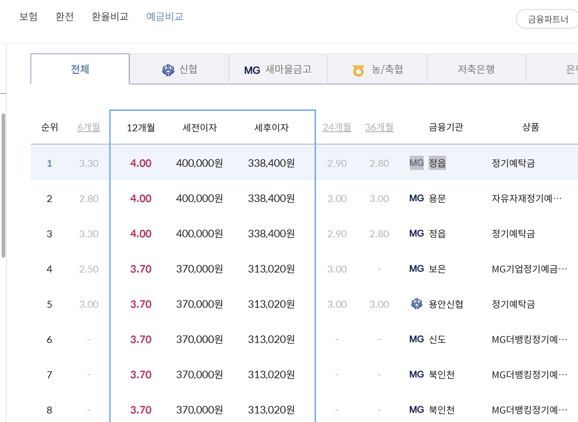578x422 pixels.
Task: Switch to the 새마을금고 tab
Action: (278, 69)
